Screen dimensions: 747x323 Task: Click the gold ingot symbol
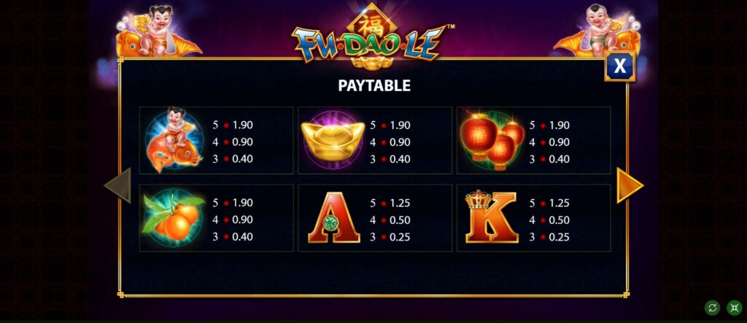coord(333,140)
